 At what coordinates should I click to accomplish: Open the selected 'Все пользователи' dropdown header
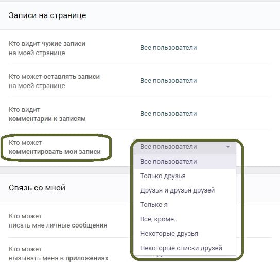[185, 147]
